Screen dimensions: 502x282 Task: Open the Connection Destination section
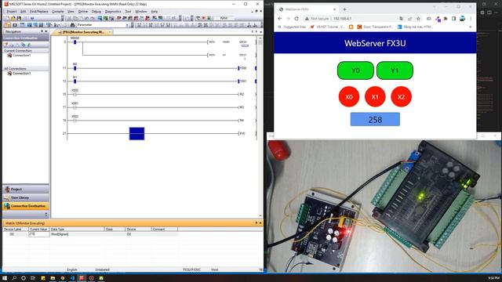click(26, 206)
